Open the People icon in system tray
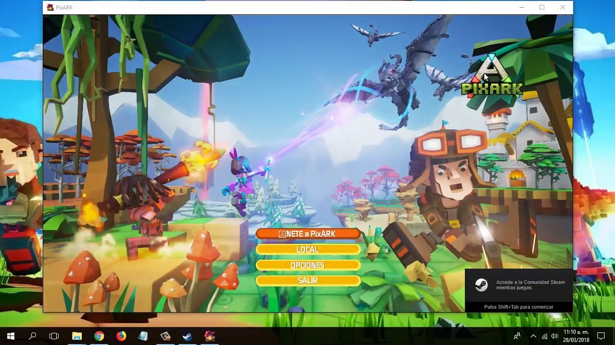 coord(517,336)
